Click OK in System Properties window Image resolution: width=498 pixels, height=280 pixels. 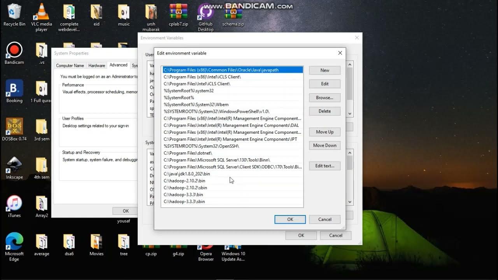point(126,211)
